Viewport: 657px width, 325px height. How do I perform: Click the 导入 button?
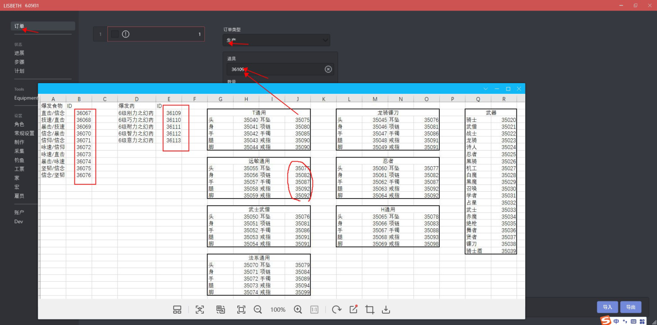(x=607, y=307)
